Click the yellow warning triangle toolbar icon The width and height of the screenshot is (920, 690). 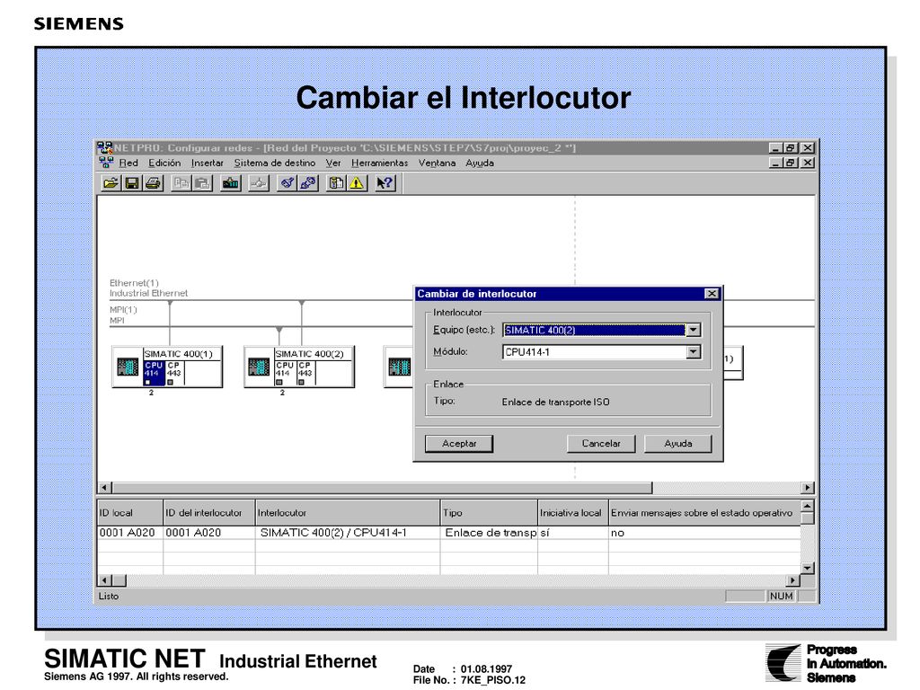point(357,183)
